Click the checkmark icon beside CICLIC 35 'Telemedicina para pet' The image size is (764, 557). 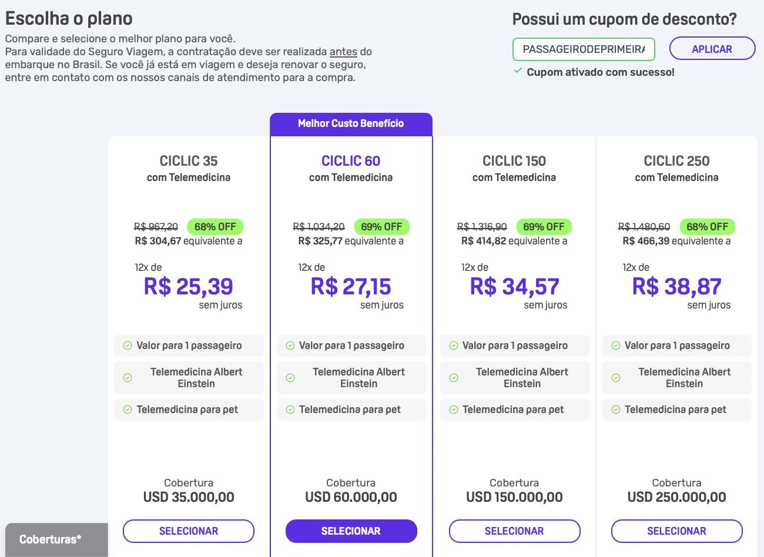(127, 410)
